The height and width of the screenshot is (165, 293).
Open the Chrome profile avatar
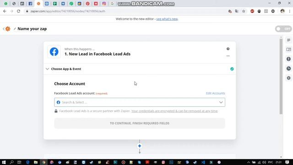(282, 11)
